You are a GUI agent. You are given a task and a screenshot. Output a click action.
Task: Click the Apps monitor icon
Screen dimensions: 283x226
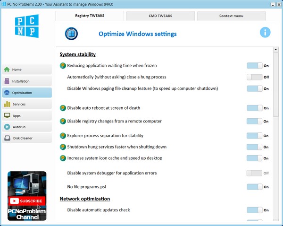(x=7, y=116)
